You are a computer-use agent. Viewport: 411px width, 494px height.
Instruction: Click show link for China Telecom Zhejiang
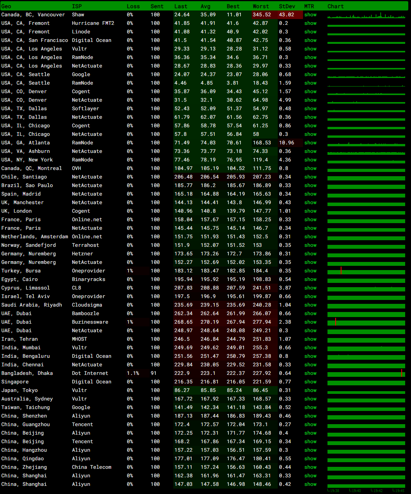(x=310, y=467)
